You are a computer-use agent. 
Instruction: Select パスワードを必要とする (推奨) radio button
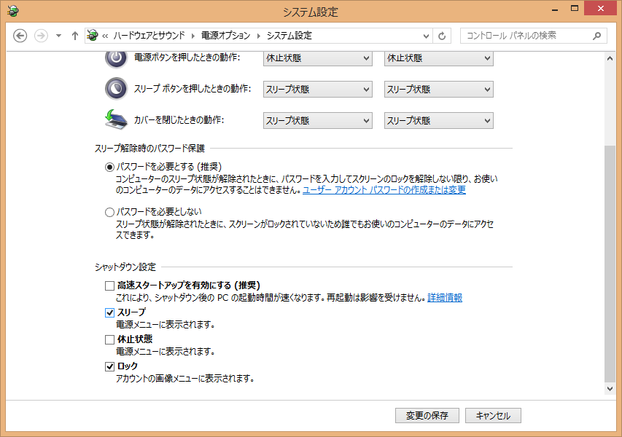pyautogui.click(x=109, y=168)
